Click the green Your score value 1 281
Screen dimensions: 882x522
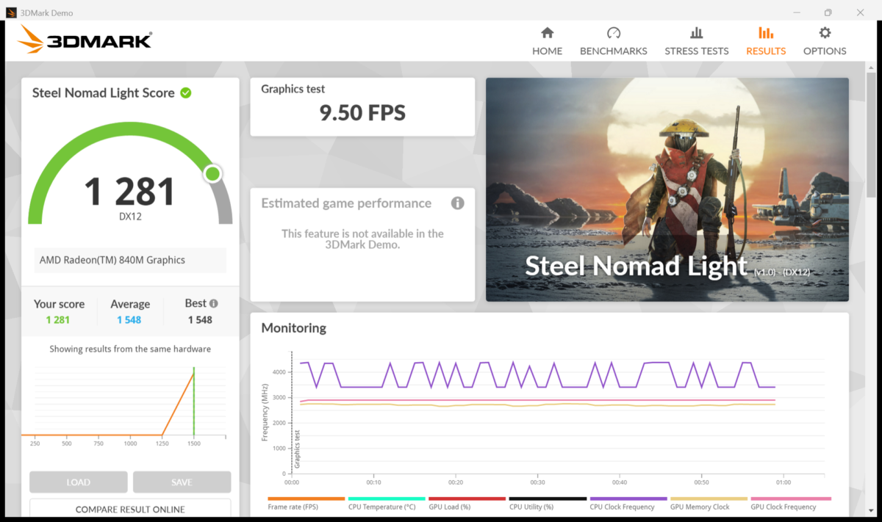[58, 320]
